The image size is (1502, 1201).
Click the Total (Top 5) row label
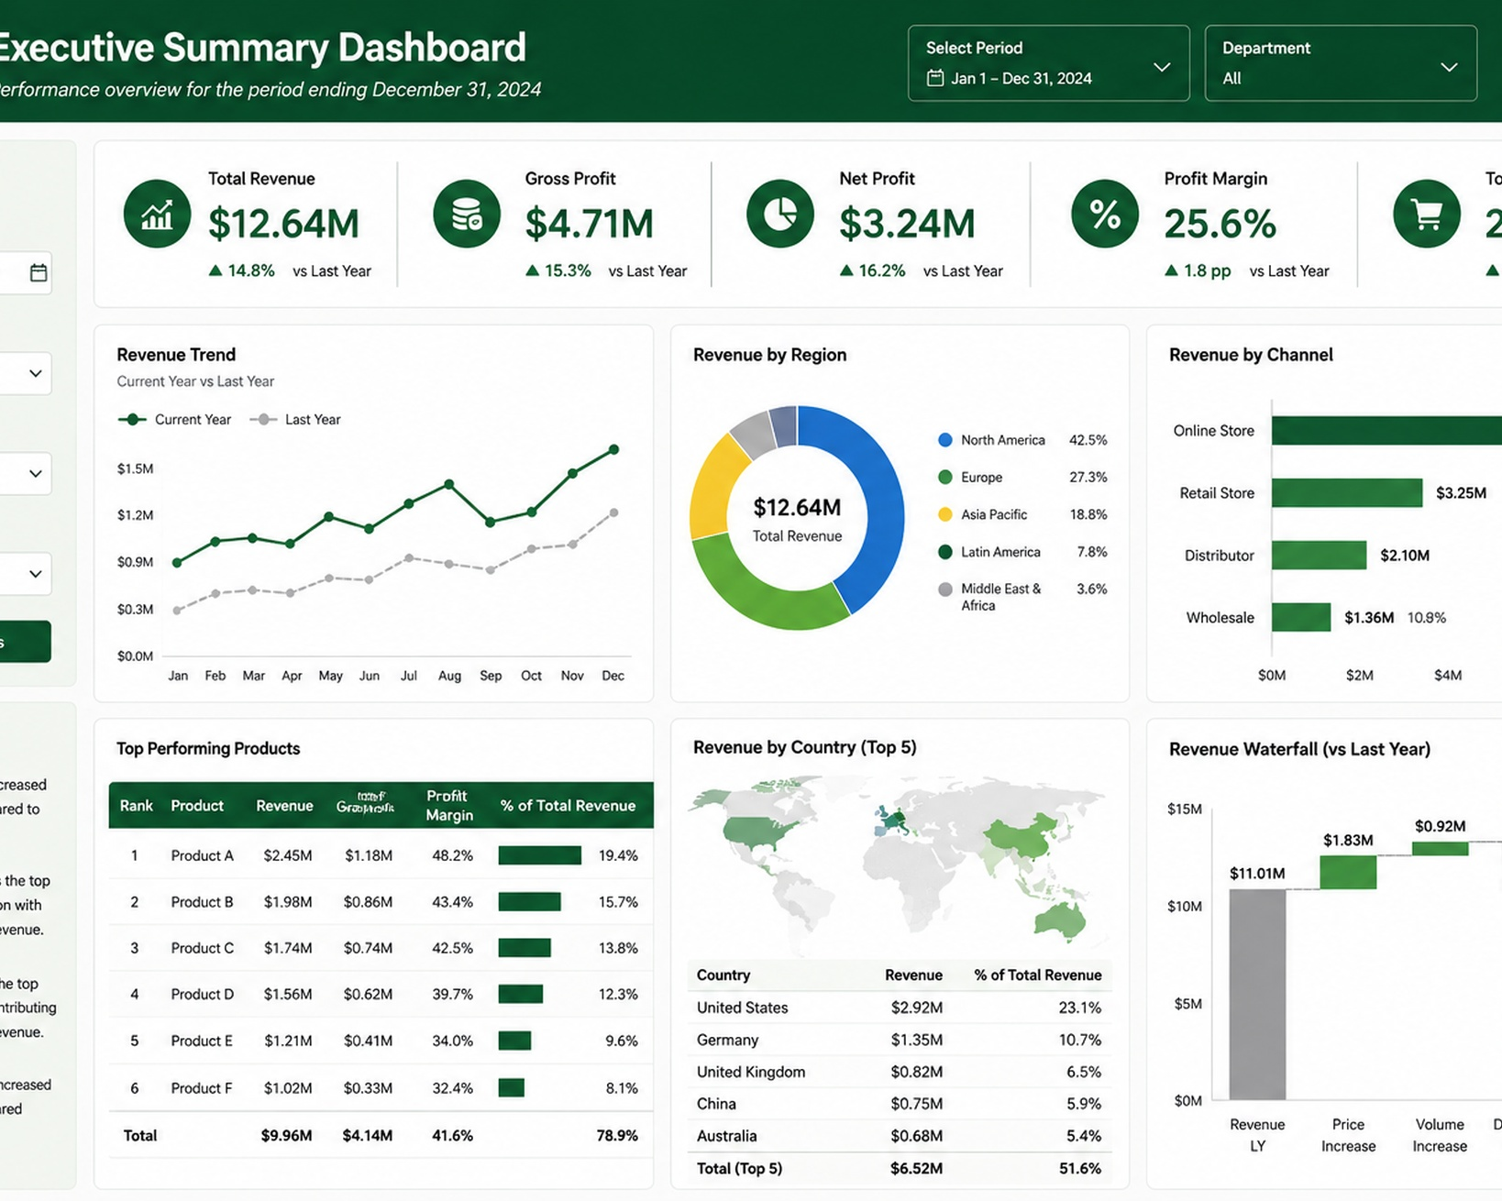click(740, 1168)
